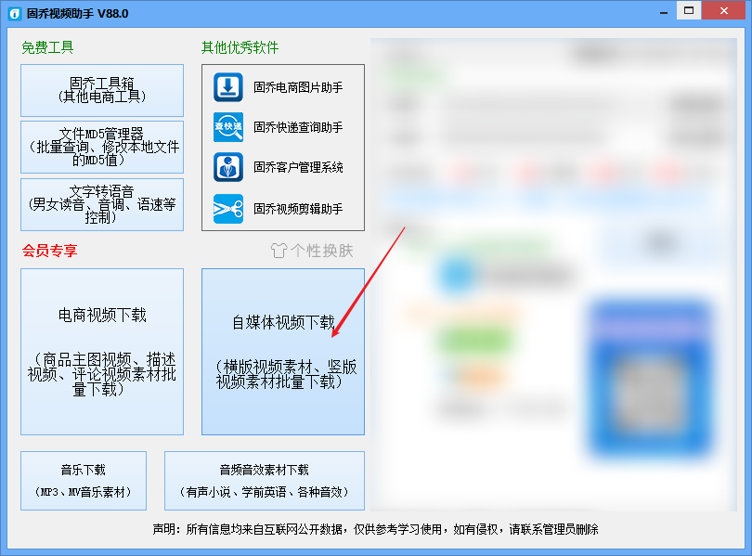Viewport: 752px width, 556px height.
Task: Open 固乔电商图片助手 download icon
Action: tap(227, 87)
